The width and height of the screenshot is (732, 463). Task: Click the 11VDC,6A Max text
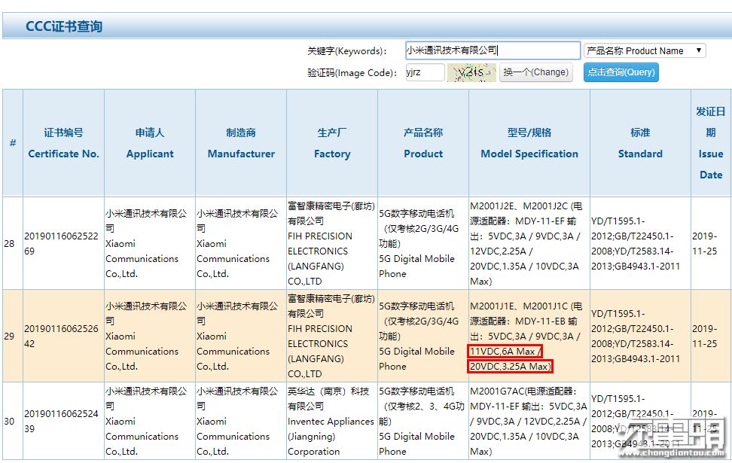[505, 352]
